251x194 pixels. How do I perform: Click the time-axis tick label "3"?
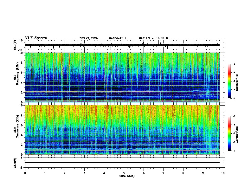click(84, 173)
